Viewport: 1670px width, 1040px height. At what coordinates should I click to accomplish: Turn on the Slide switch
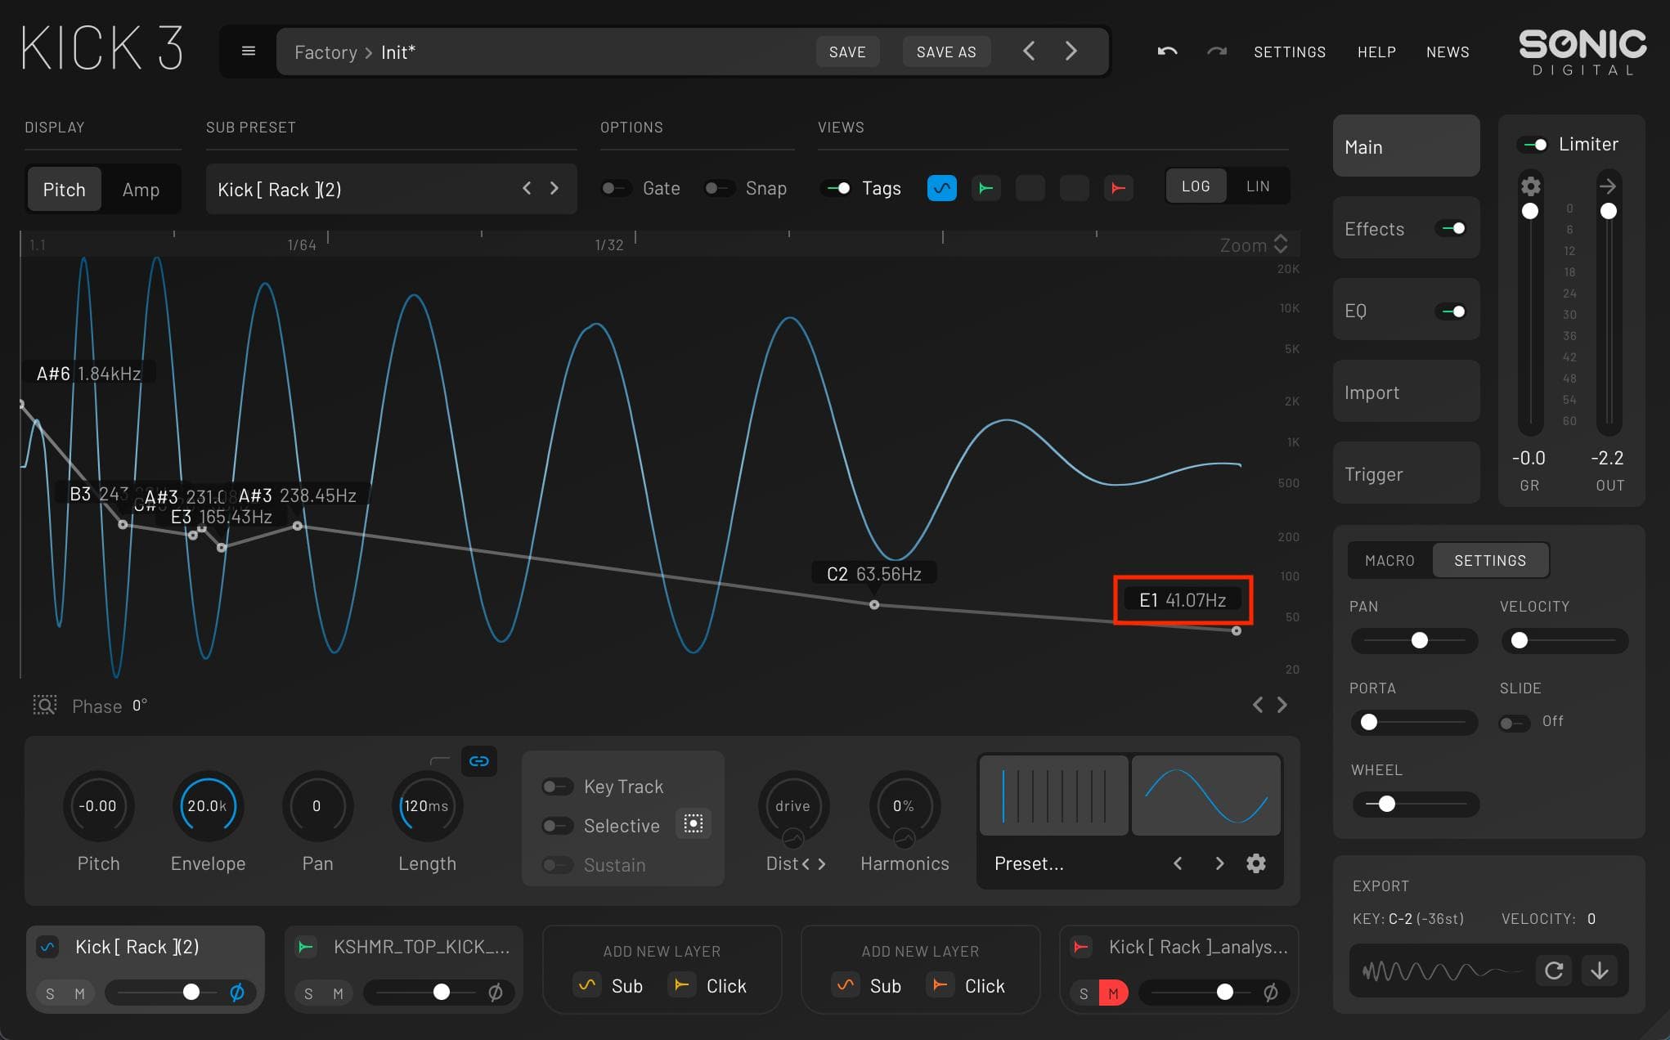point(1513,723)
